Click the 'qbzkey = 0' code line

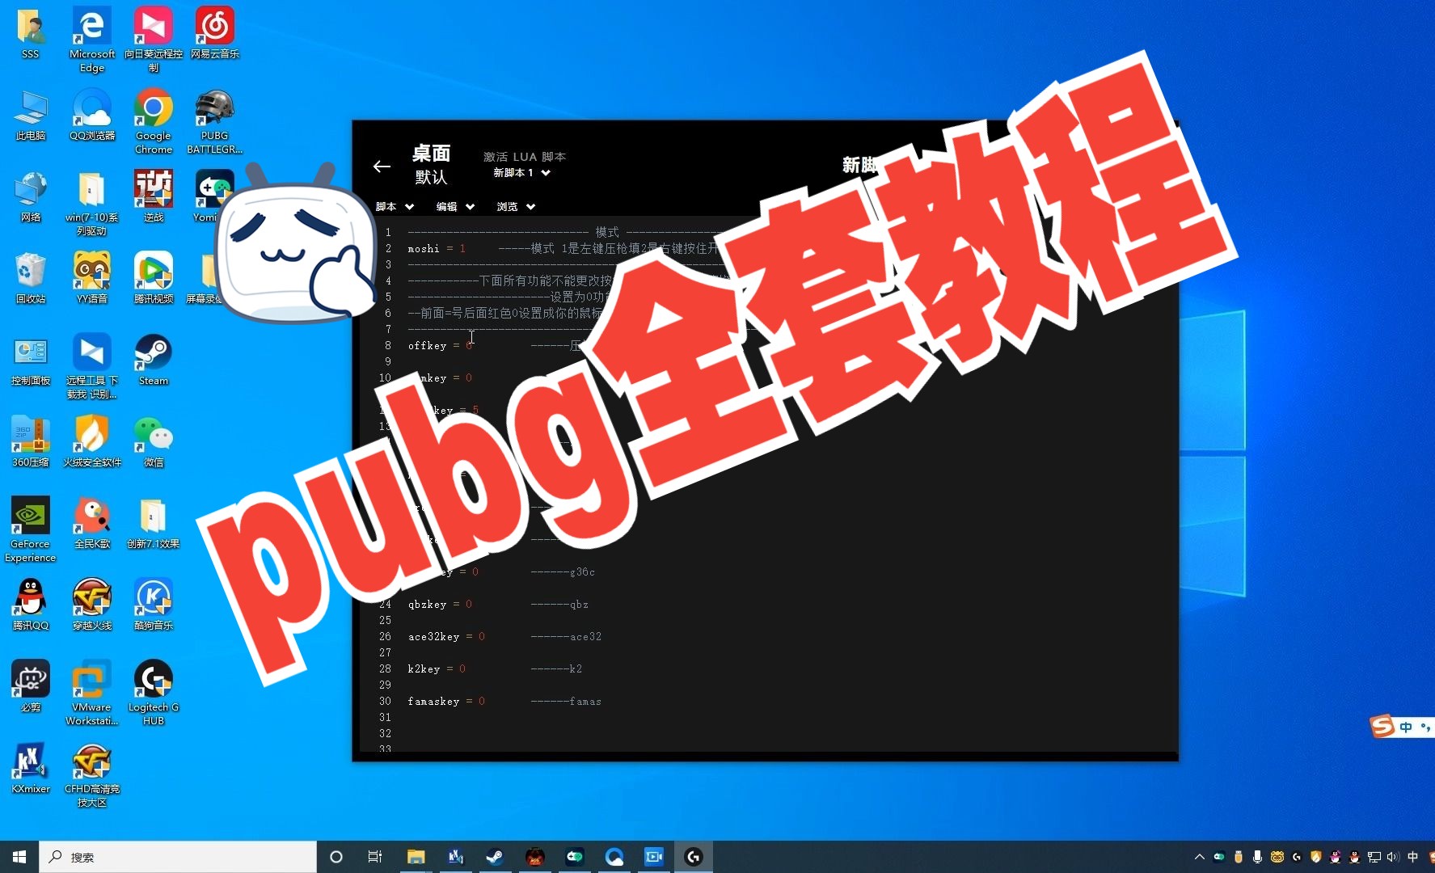tap(440, 604)
